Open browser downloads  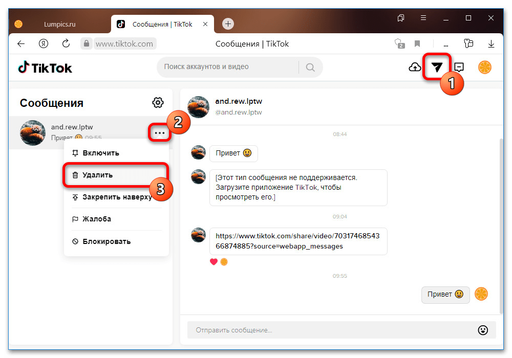(x=491, y=43)
